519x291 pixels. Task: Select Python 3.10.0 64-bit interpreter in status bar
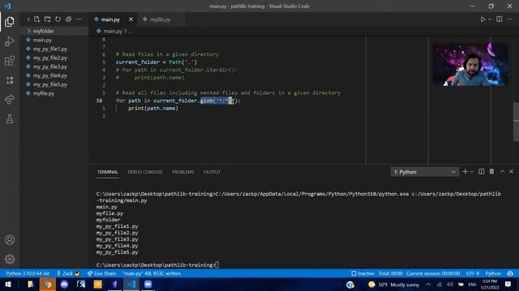[28, 273]
